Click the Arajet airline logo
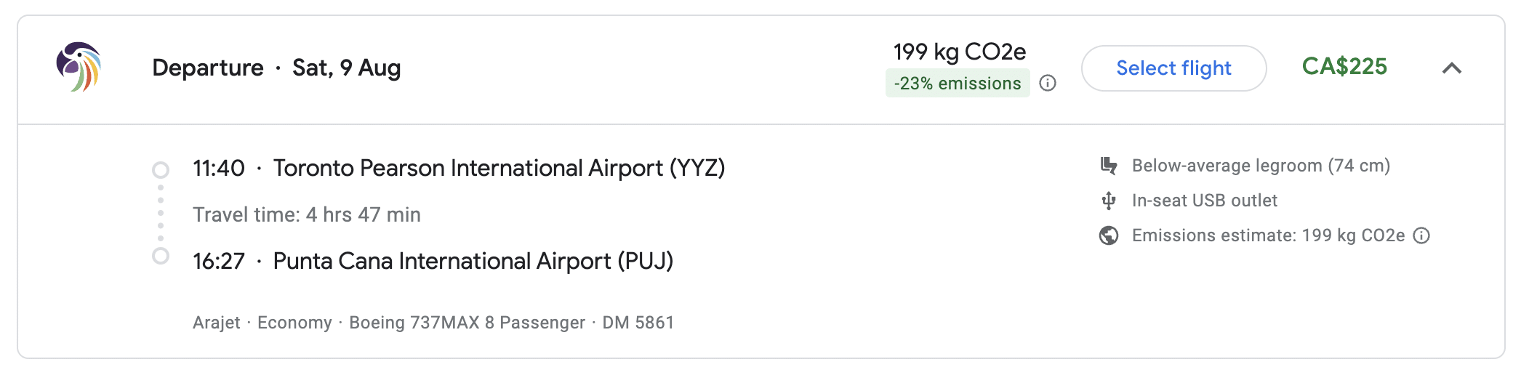The width and height of the screenshot is (1521, 375). pos(79,68)
